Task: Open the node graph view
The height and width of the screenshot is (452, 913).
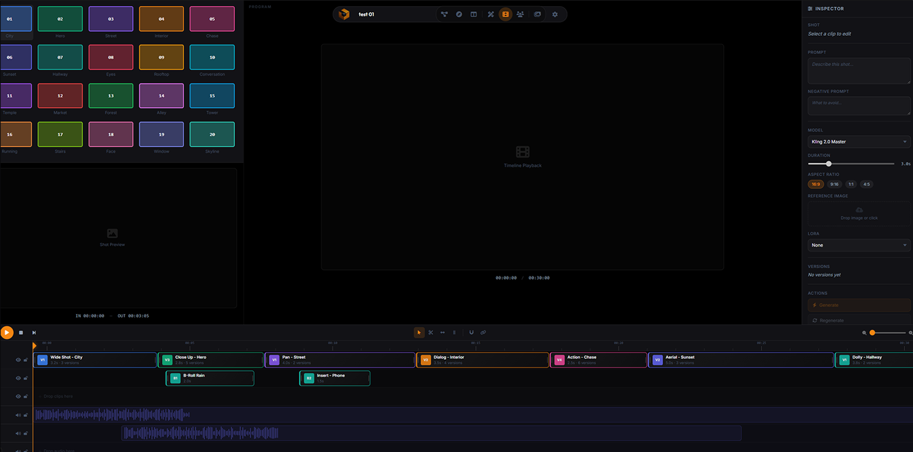Action: 445,14
